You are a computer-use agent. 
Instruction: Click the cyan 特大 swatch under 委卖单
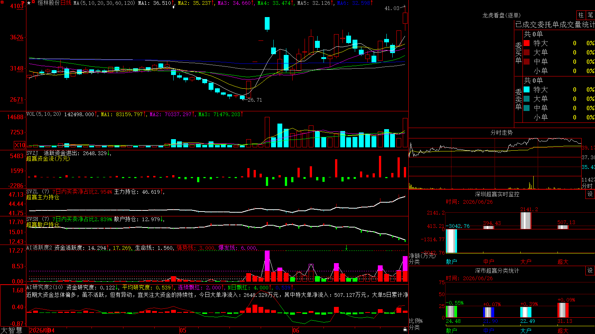[527, 89]
